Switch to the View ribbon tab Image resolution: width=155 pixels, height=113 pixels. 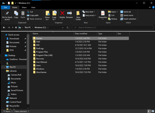click(33, 7)
